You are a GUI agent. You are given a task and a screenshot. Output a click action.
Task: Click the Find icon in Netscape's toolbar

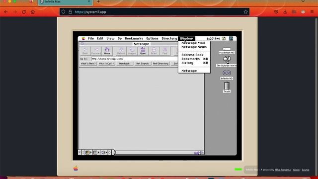[164, 51]
